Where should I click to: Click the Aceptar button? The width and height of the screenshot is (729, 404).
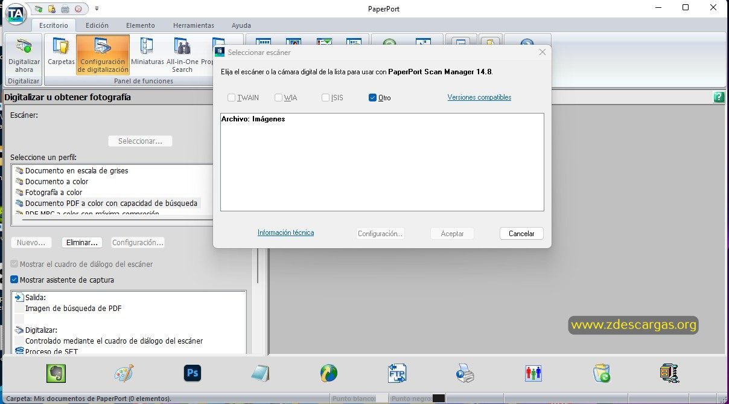click(x=452, y=233)
